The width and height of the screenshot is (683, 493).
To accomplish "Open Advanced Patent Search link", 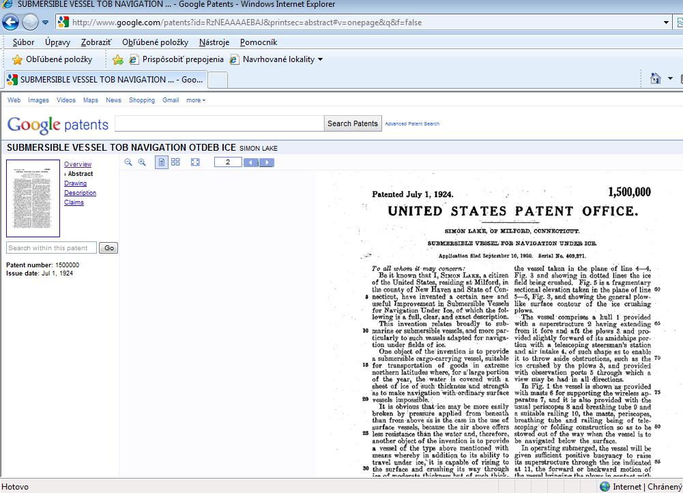I will (x=412, y=123).
